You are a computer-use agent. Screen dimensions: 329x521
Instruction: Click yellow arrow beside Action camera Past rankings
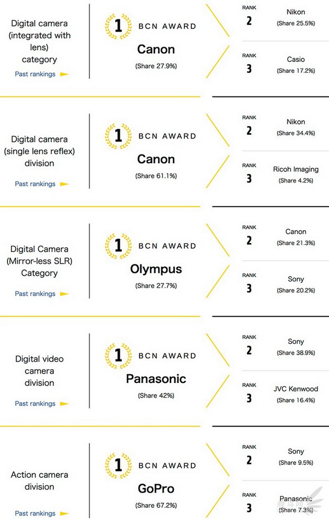64,514
